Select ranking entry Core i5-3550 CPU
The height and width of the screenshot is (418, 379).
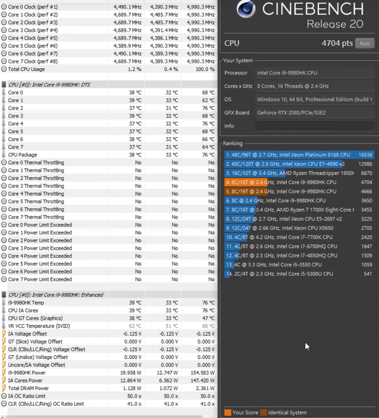[299, 265]
